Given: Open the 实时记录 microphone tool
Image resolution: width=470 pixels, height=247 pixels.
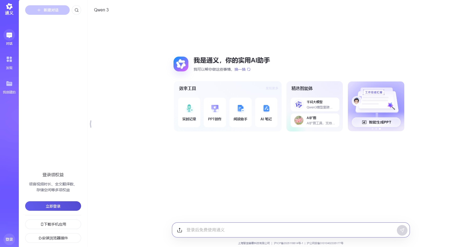Looking at the screenshot, I should (189, 112).
